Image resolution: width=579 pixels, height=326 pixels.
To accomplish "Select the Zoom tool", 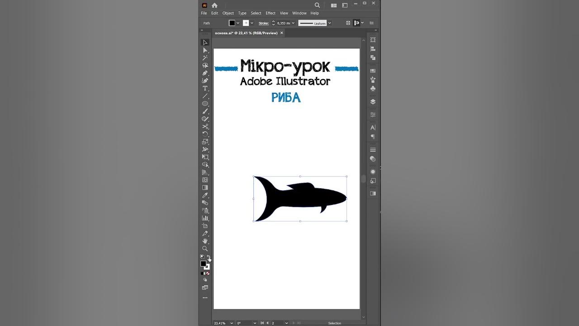I will 205,249.
